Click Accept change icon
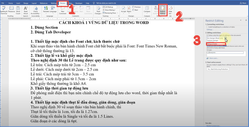 pyautogui.click(x=123, y=8)
